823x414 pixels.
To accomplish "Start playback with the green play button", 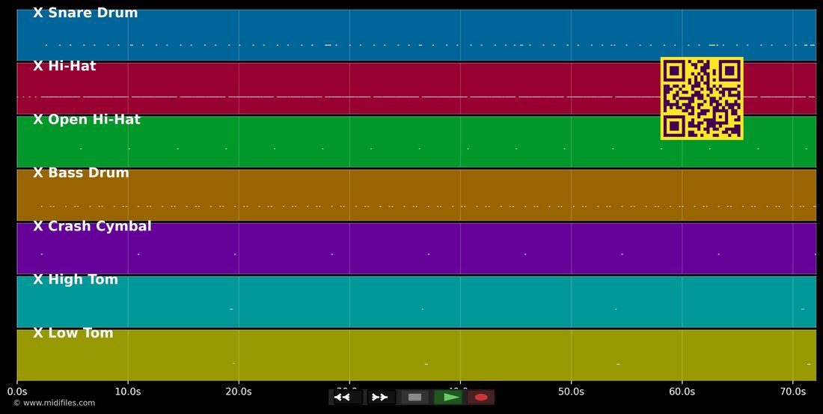I will click(x=447, y=398).
